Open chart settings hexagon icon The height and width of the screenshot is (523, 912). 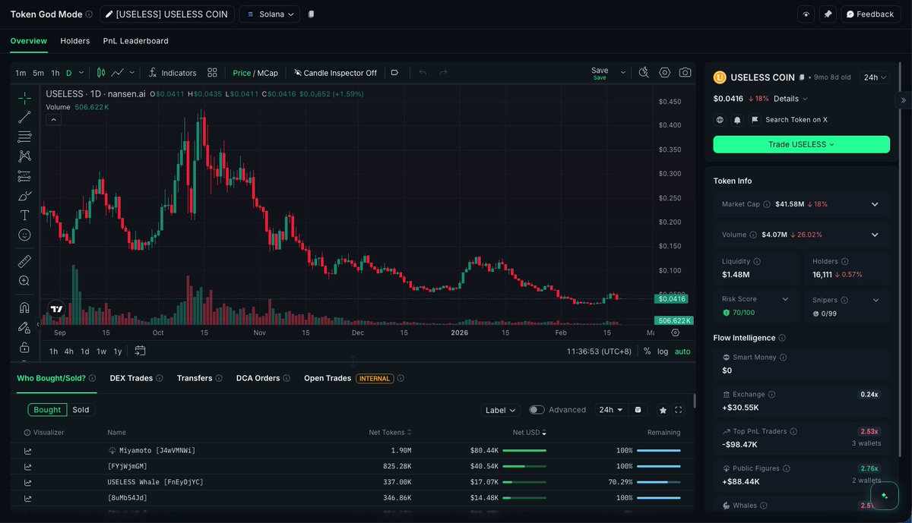(x=665, y=72)
